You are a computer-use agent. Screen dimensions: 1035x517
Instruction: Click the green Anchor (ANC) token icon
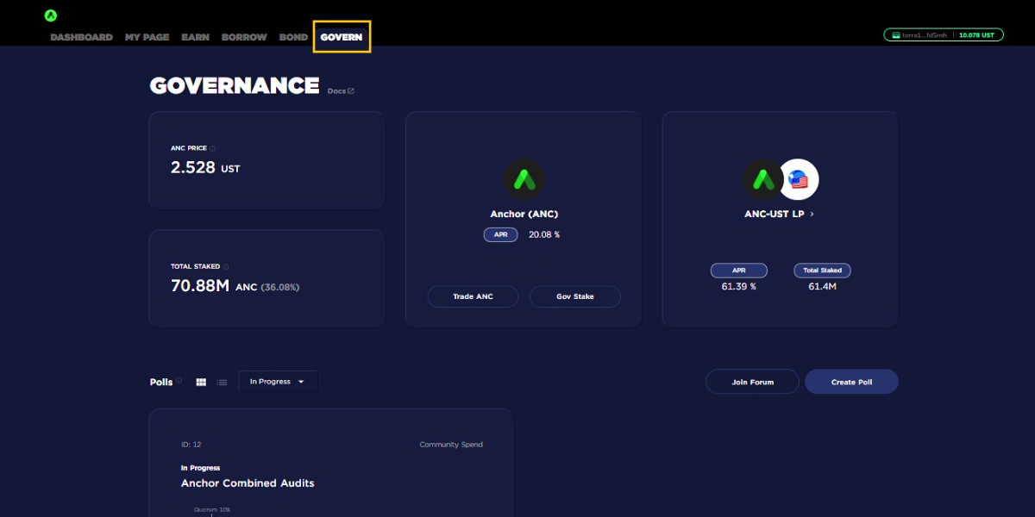[x=524, y=180]
